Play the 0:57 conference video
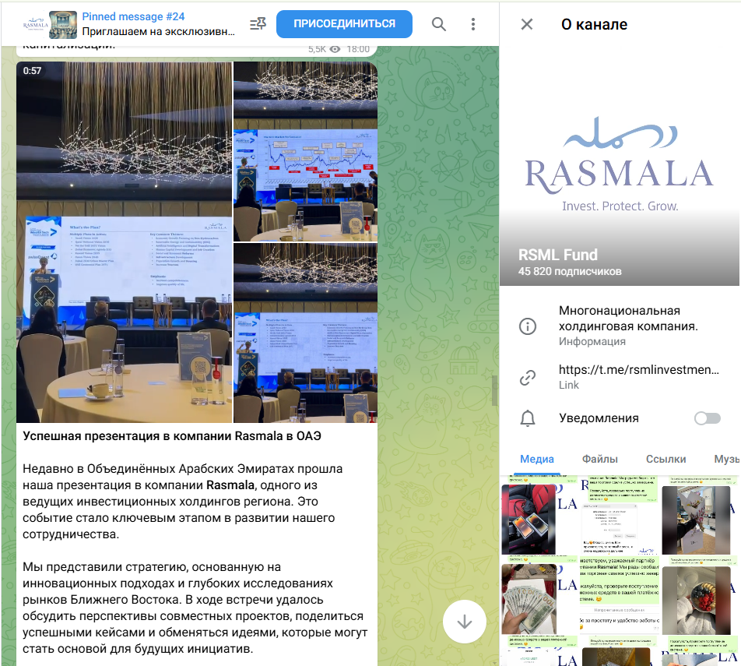 click(125, 242)
